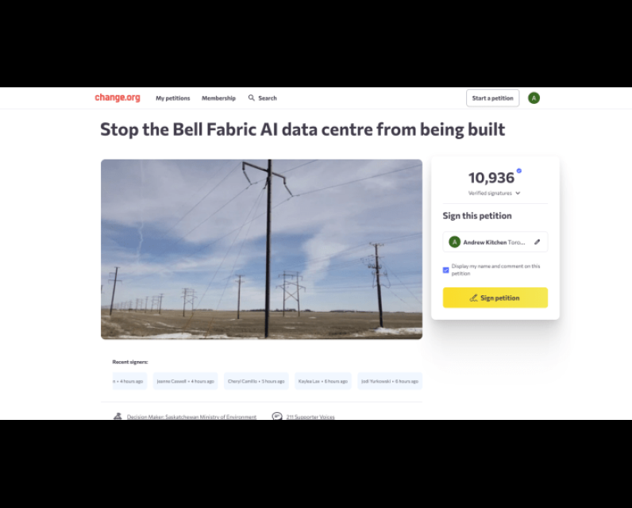Click Start a petition button
632x508 pixels.
[492, 98]
